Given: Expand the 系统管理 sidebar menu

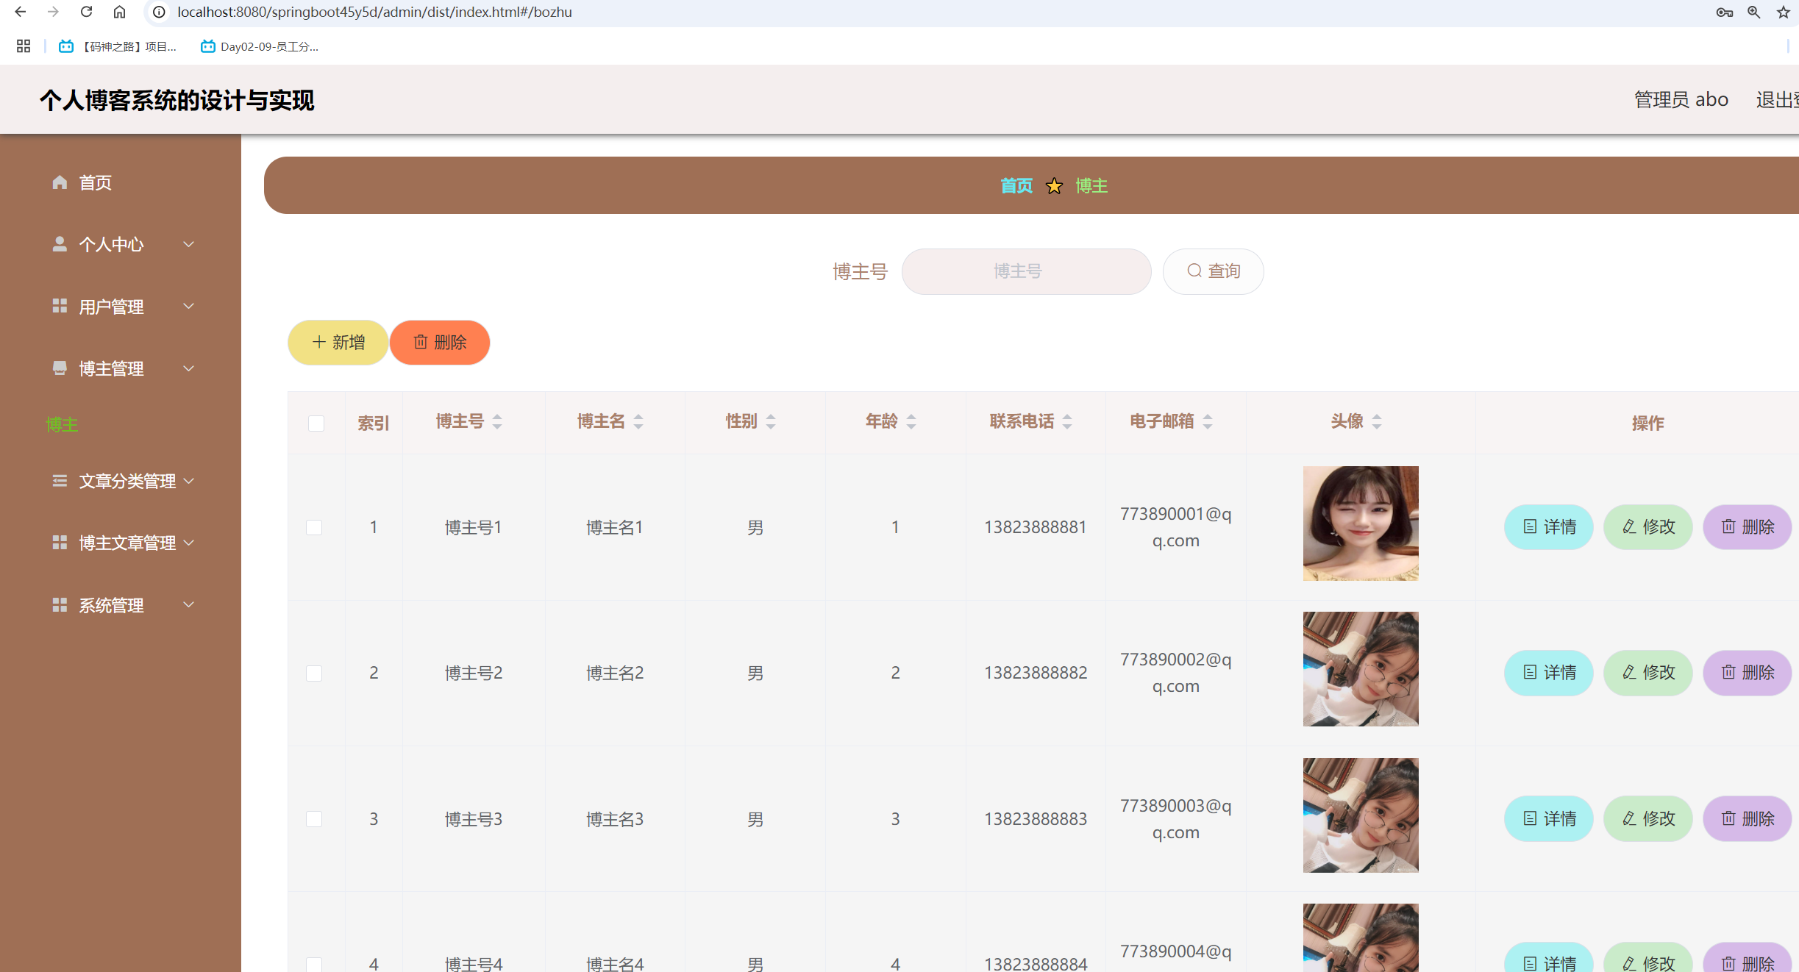Looking at the screenshot, I should point(121,605).
